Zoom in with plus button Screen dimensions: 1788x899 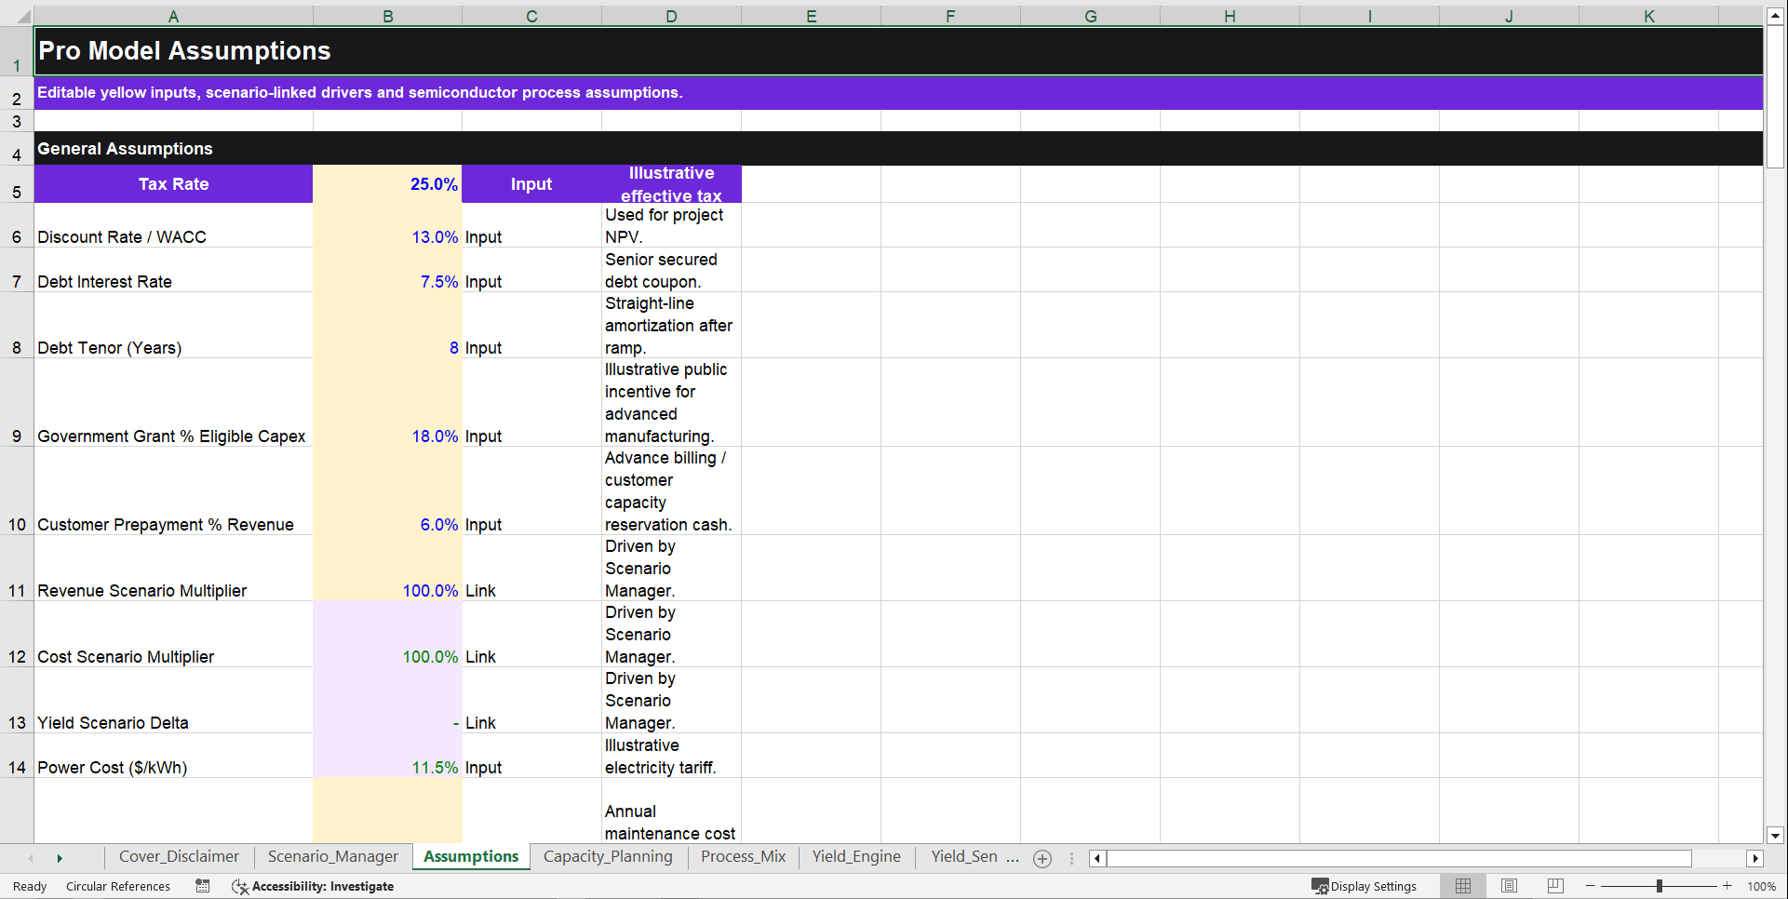click(x=1728, y=886)
